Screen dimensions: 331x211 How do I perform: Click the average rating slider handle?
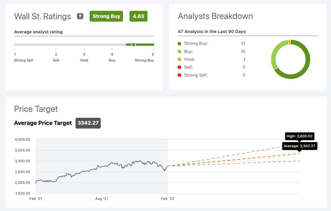coord(133,44)
